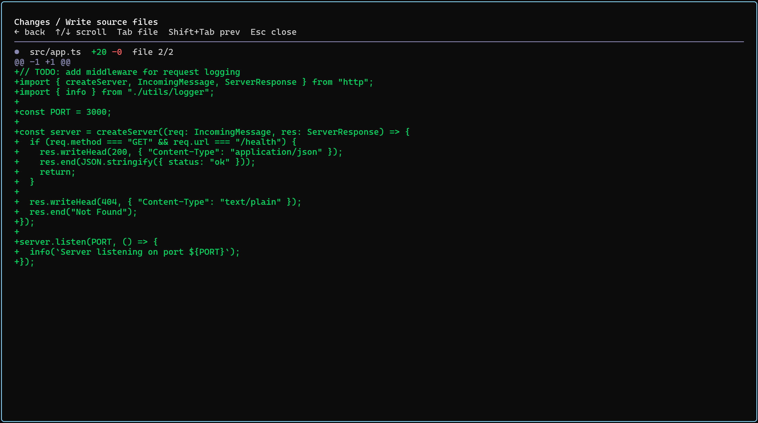This screenshot has height=423, width=758.
Task: Click the TODO middleware comment line
Action: tap(127, 72)
